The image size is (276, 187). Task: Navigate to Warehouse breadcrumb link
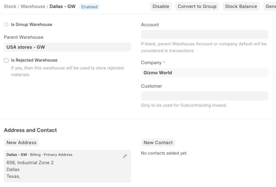point(33,6)
